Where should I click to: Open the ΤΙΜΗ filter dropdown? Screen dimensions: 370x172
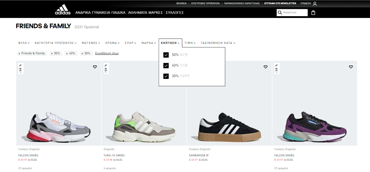click(x=190, y=43)
